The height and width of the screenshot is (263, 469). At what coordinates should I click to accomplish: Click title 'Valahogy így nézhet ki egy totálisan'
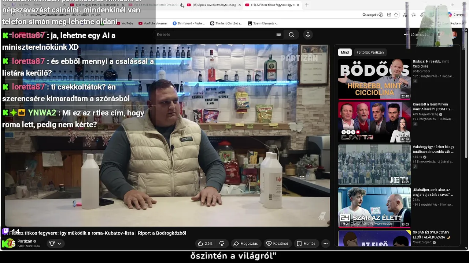[x=433, y=149]
